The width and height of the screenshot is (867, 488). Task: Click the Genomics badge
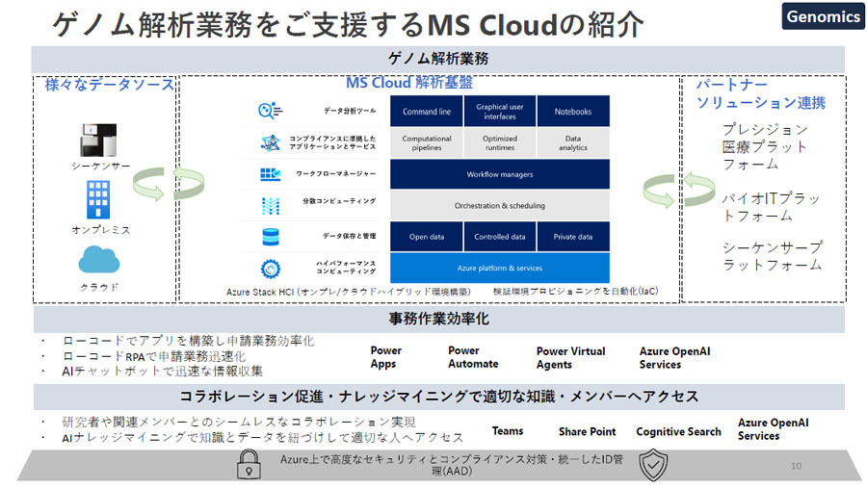824,16
